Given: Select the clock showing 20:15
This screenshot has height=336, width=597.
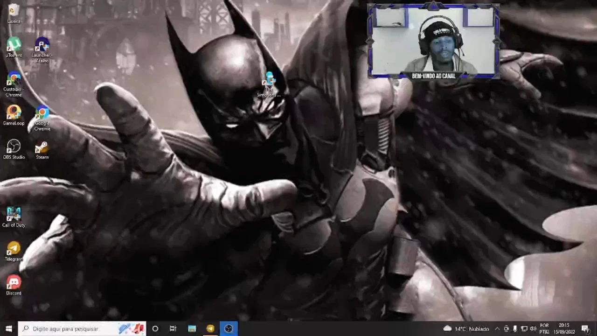Looking at the screenshot, I should pyautogui.click(x=563, y=329).
